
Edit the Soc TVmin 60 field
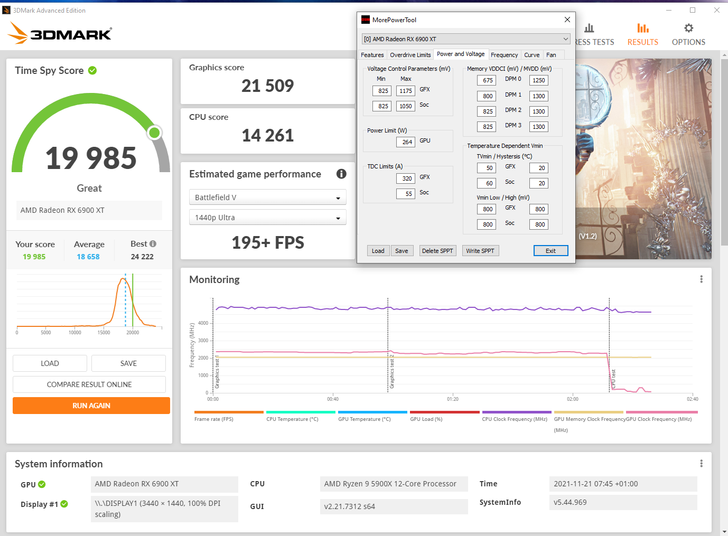(x=487, y=183)
